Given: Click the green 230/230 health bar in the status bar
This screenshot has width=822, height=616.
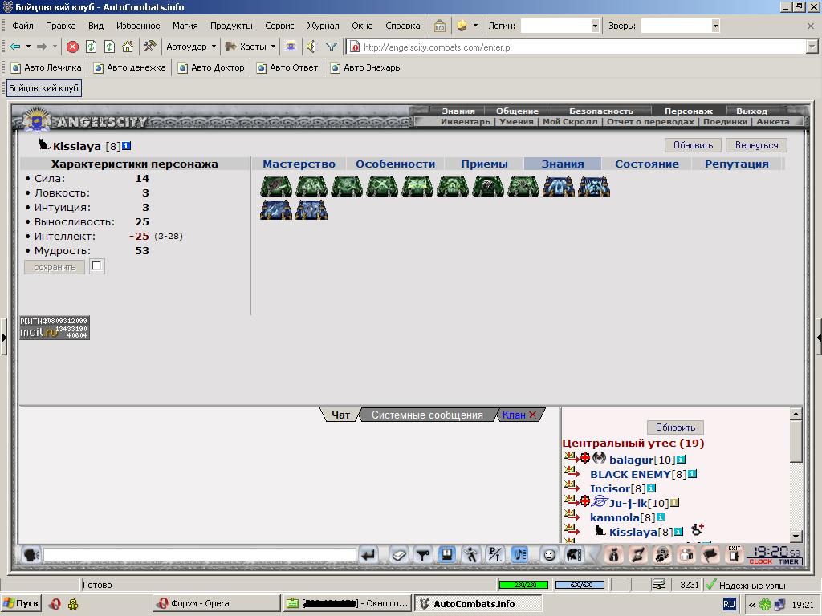Looking at the screenshot, I should (x=523, y=585).
